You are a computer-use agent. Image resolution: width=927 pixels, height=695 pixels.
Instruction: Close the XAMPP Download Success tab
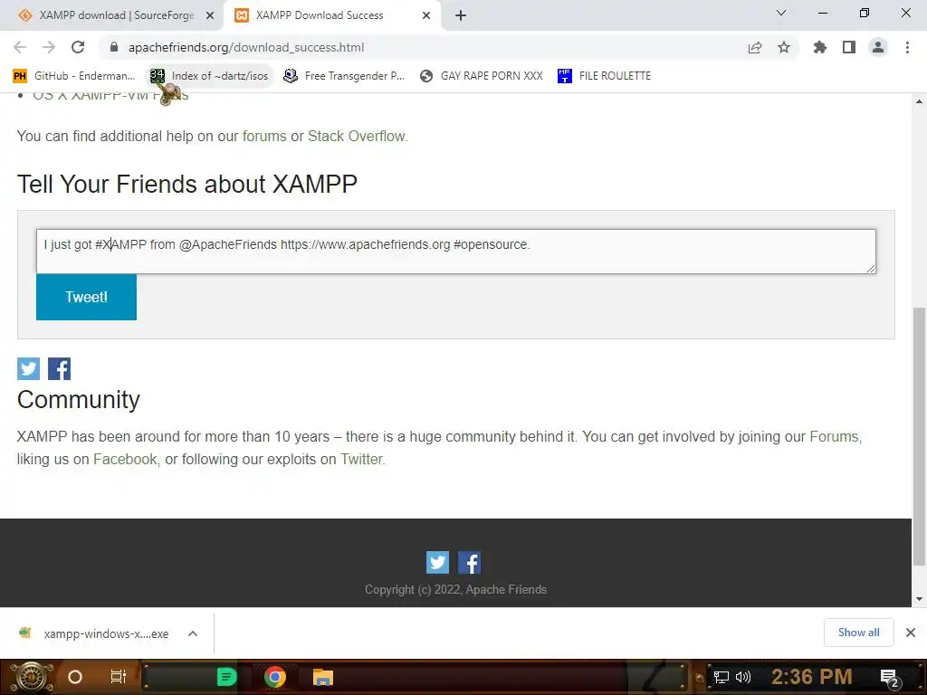pos(426,16)
